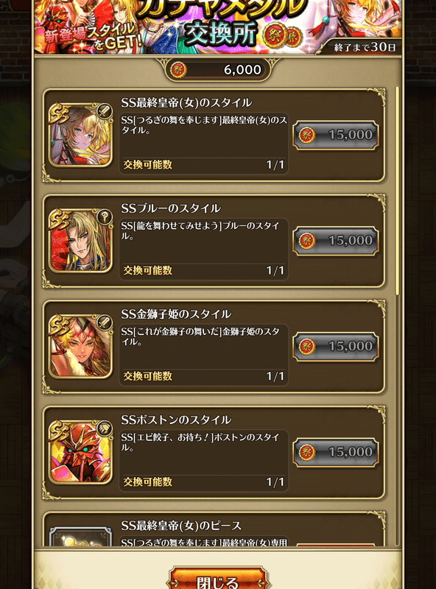Tap the SS最終皇帝(女) piece item icon
The width and height of the screenshot is (436, 589).
80,537
